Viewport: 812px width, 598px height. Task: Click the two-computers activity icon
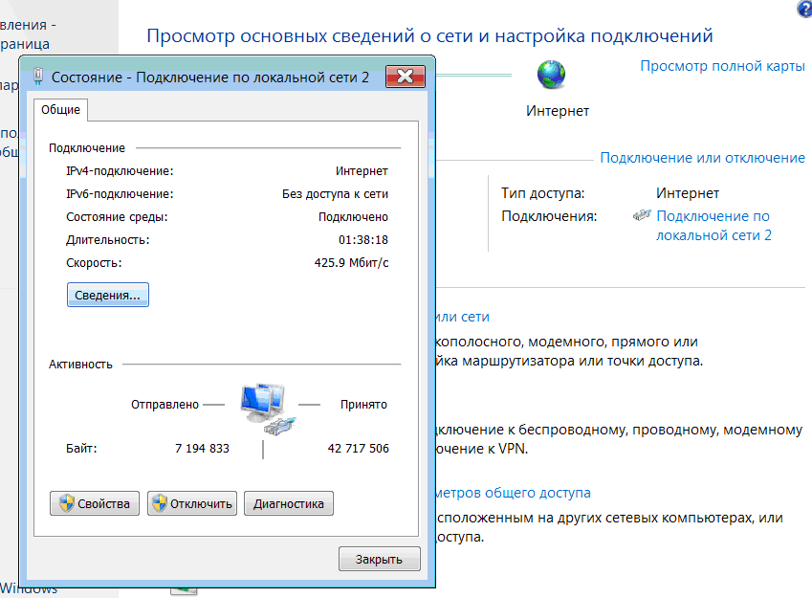click(266, 410)
